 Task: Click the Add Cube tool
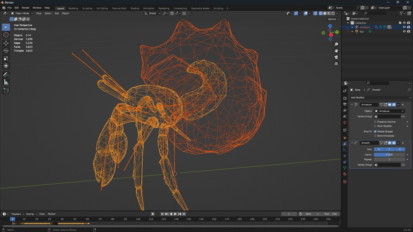(x=6, y=90)
